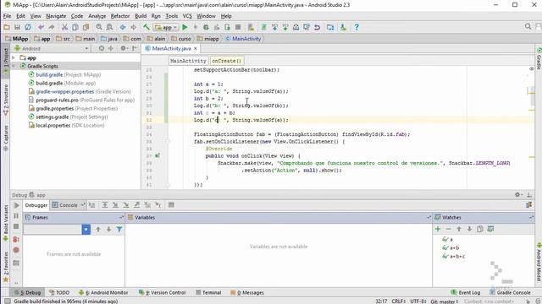542x304 pixels.
Task: Click Pause Program icon in Debug sidebar
Action: tap(16, 216)
